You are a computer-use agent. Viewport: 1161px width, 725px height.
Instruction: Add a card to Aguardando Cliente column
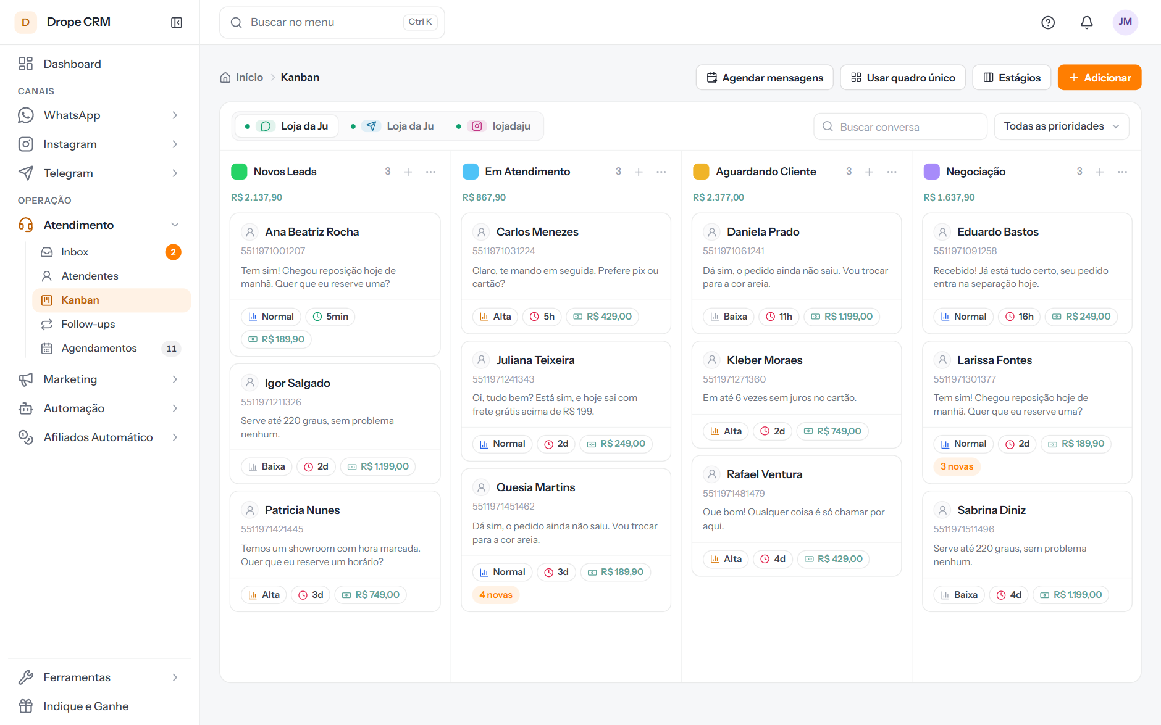pos(870,172)
